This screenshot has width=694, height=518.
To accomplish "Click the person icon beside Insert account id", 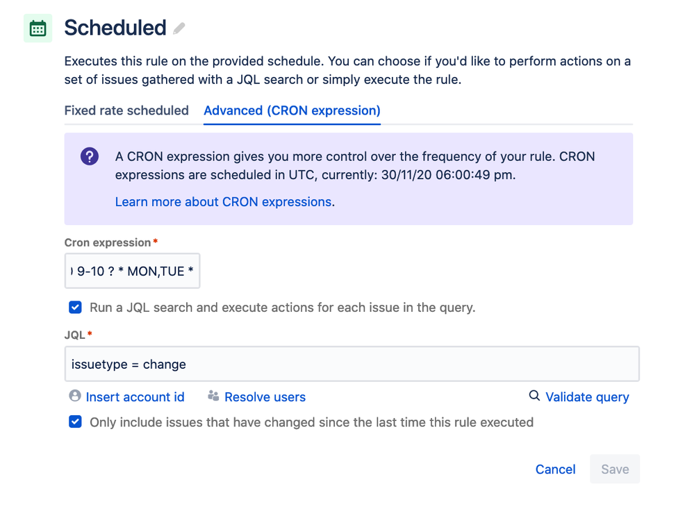I will coord(74,396).
